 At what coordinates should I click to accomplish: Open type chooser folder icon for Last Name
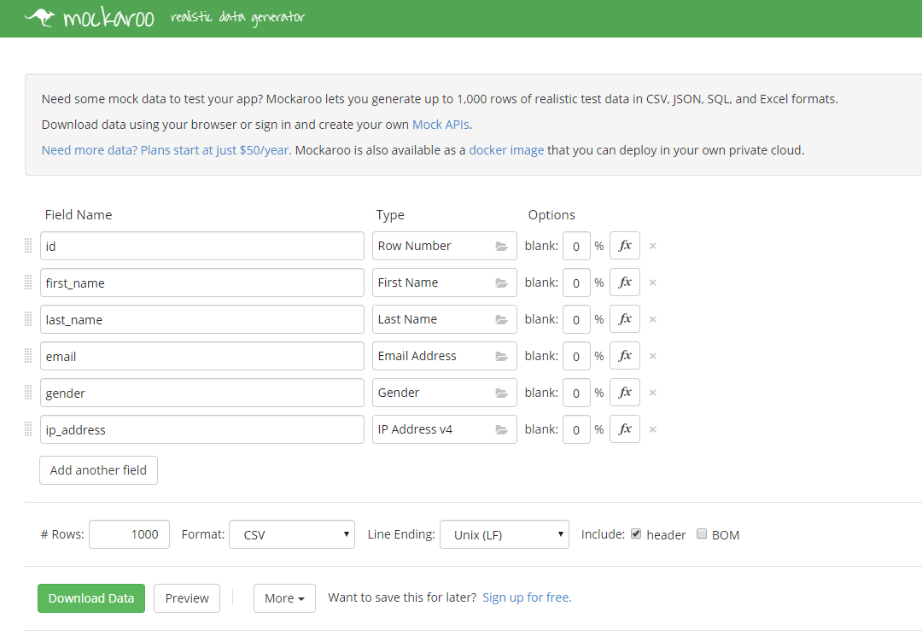pyautogui.click(x=502, y=320)
